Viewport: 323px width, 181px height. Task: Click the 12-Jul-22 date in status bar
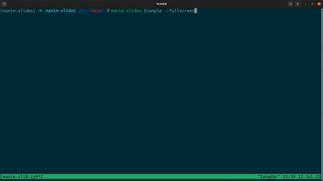coord(309,177)
